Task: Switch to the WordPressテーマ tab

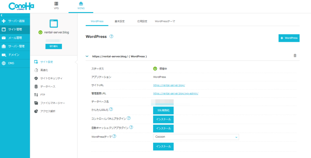Action: tap(165, 21)
